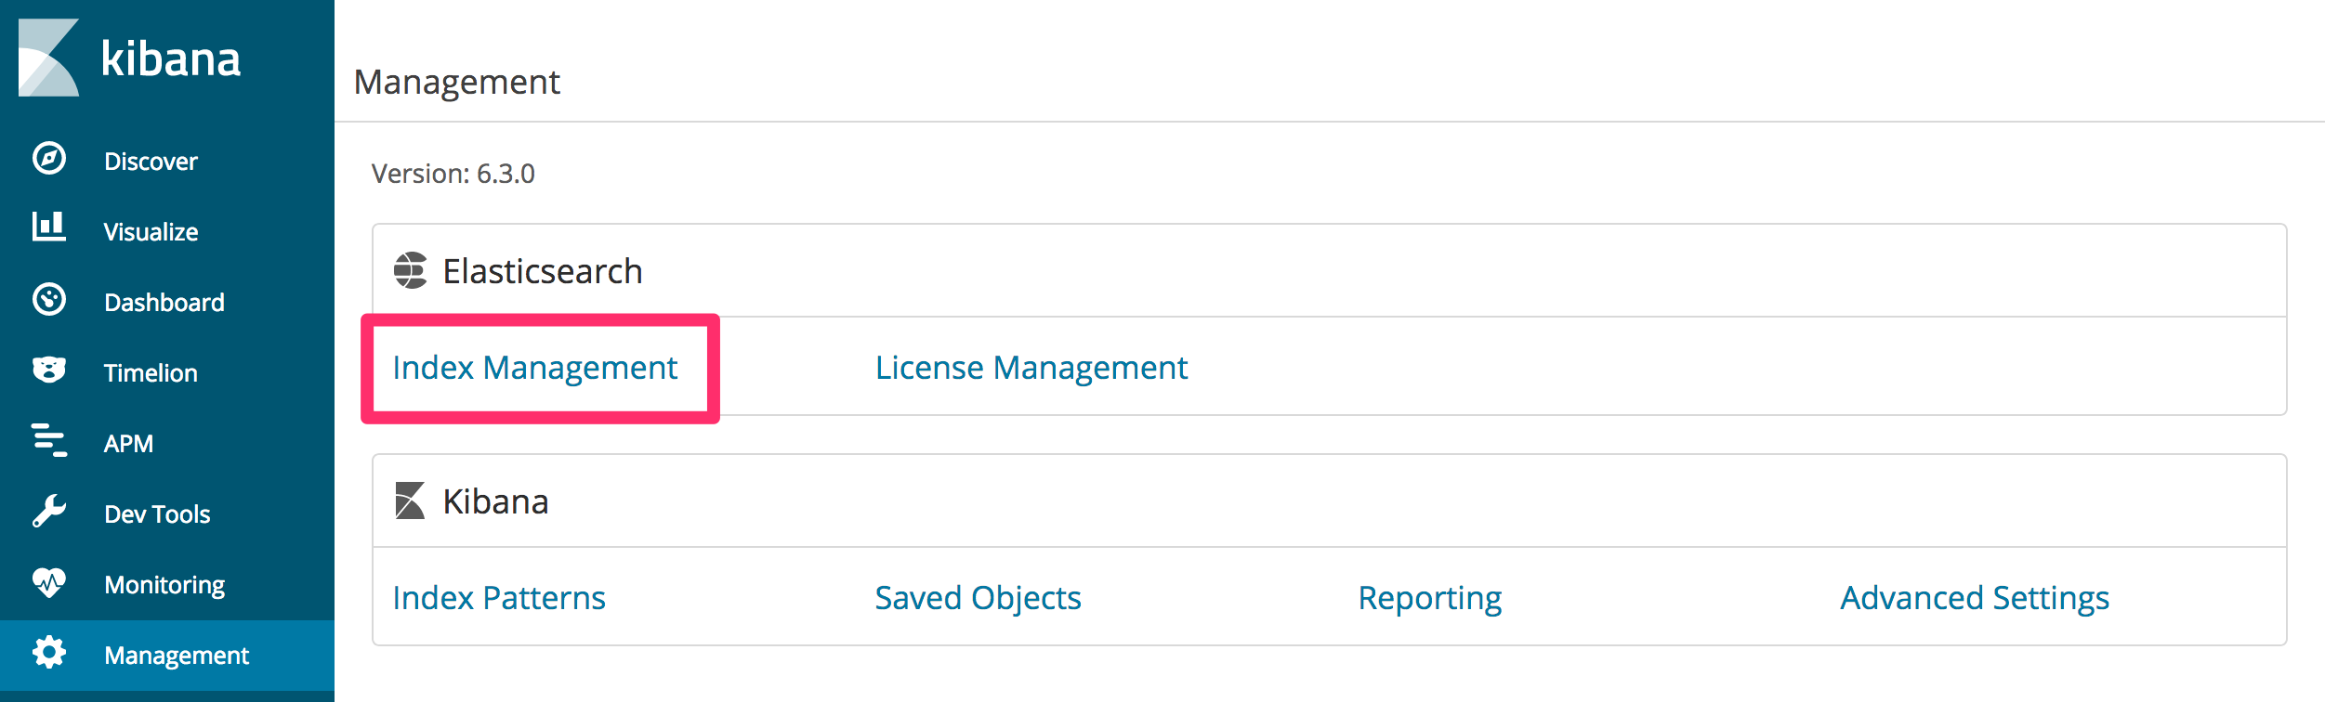Click the Timelion bear face icon
2325x702 pixels.
click(x=49, y=370)
